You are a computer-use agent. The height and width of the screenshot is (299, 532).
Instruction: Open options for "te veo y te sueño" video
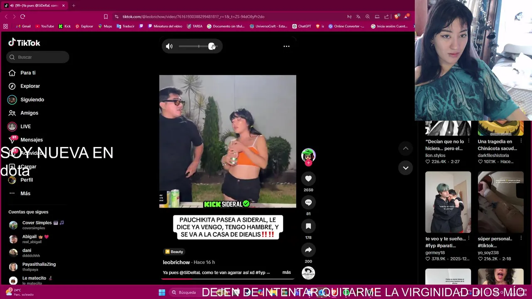pyautogui.click(x=468, y=238)
